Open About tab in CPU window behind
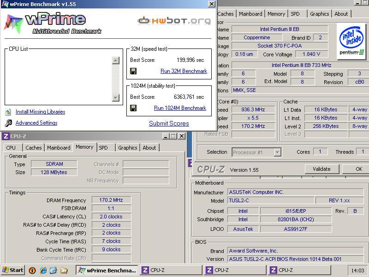 341,14
